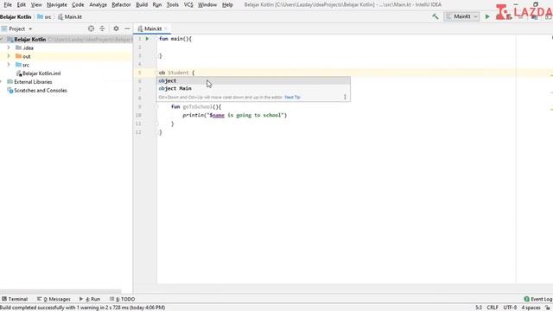Place caret in the println statement on line 10

coord(234,115)
